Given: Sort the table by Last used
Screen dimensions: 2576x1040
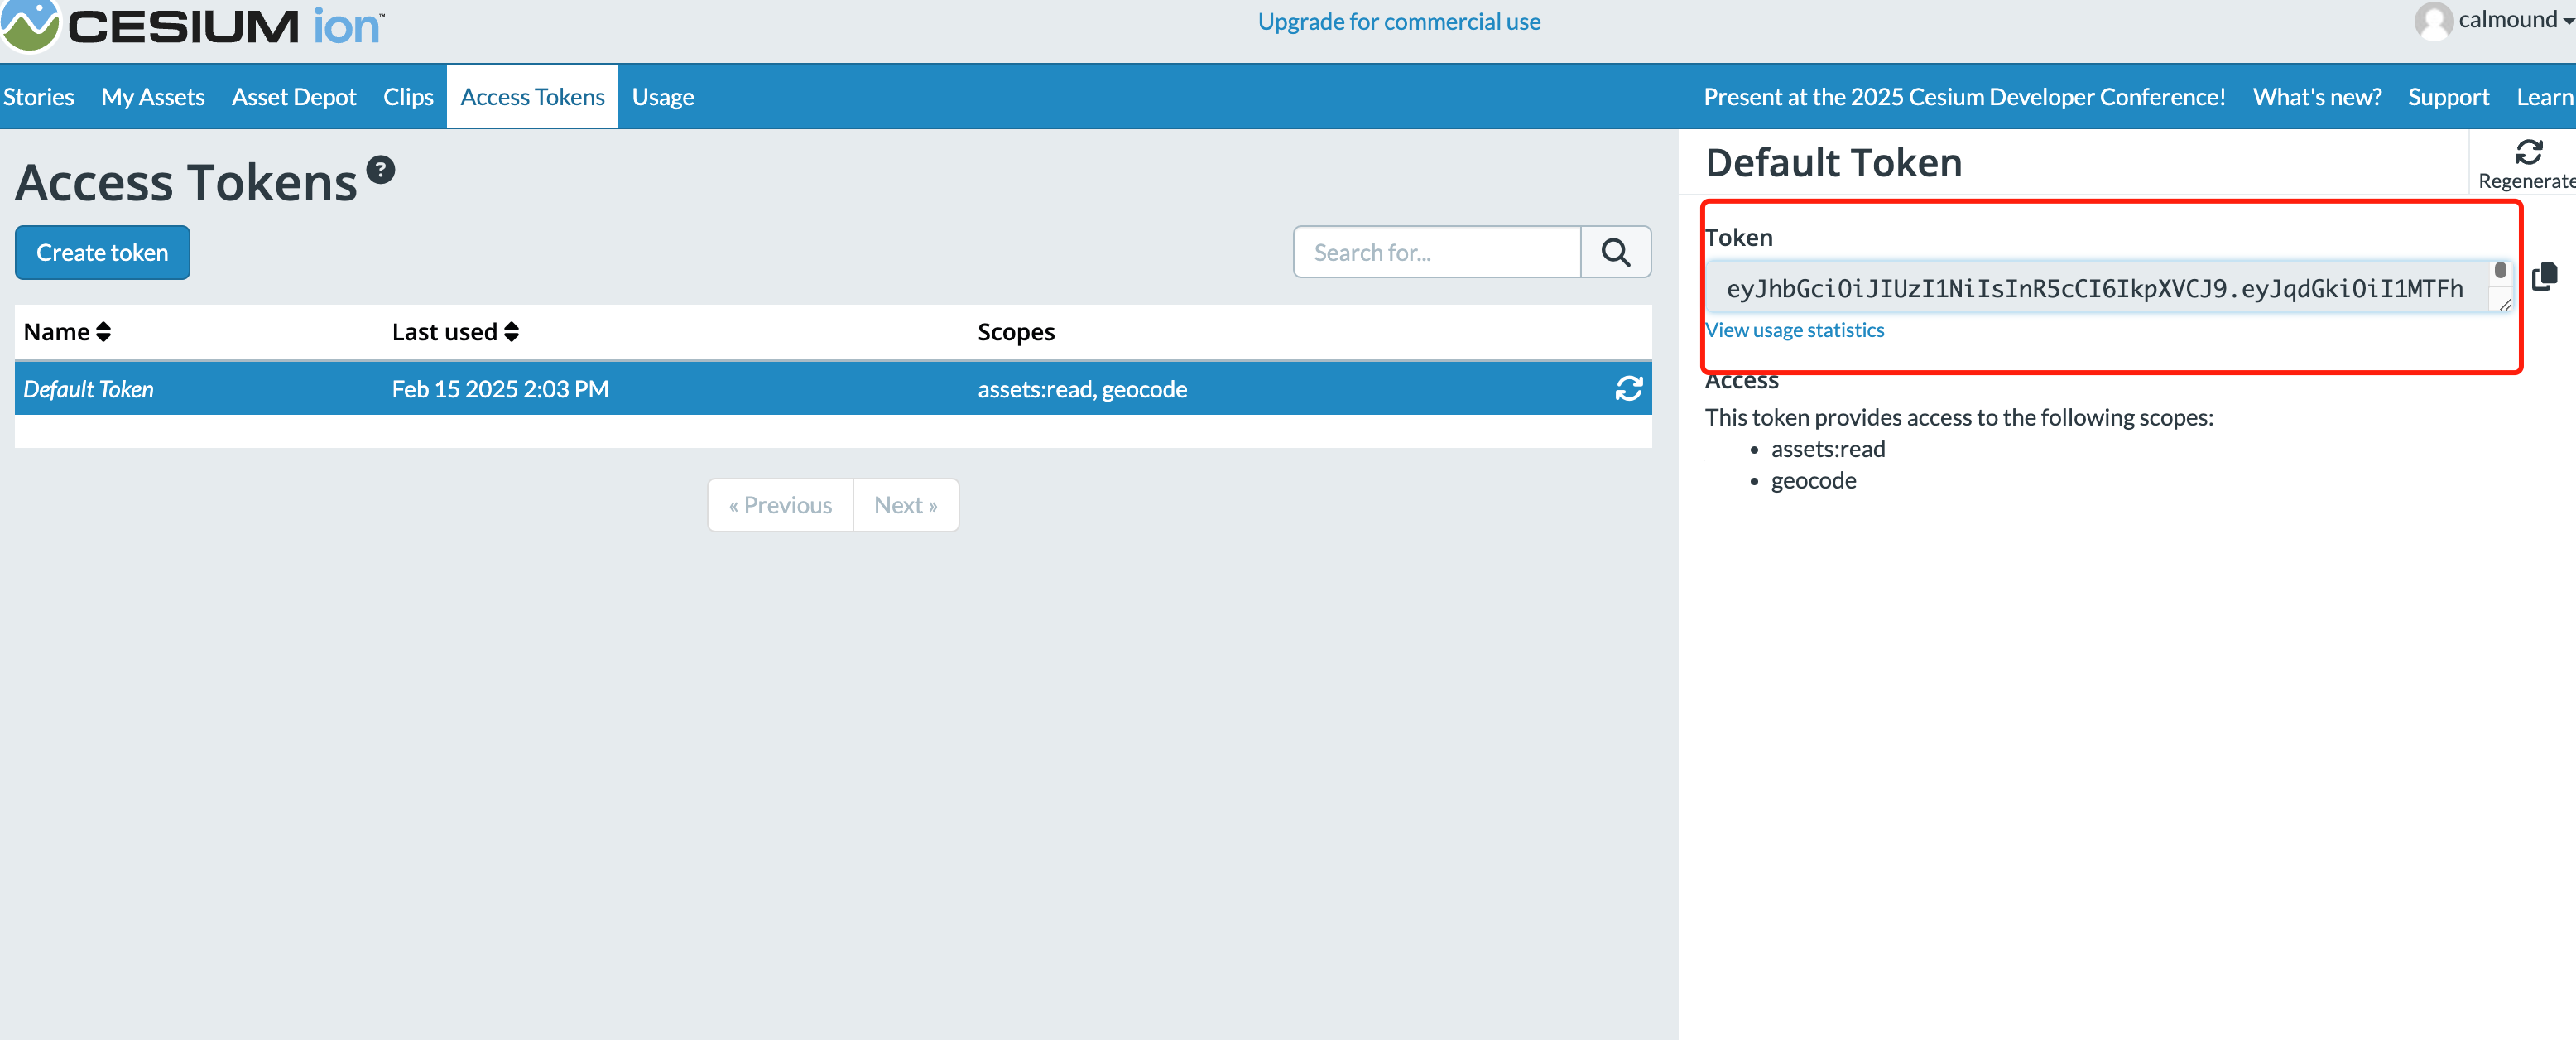Looking at the screenshot, I should pyautogui.click(x=455, y=332).
